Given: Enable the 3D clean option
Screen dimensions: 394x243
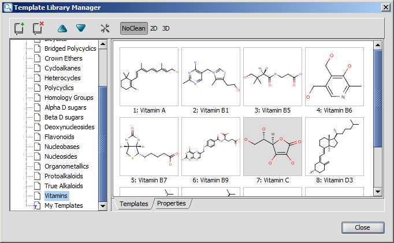Looking at the screenshot, I should (x=166, y=28).
